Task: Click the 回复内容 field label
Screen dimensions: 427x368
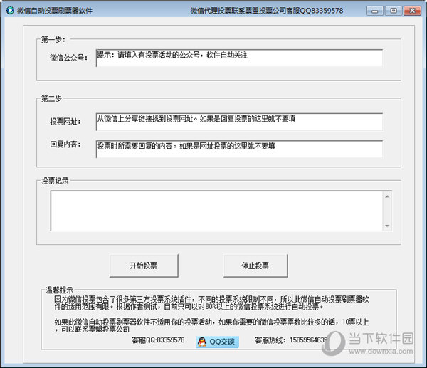Action: pos(65,144)
